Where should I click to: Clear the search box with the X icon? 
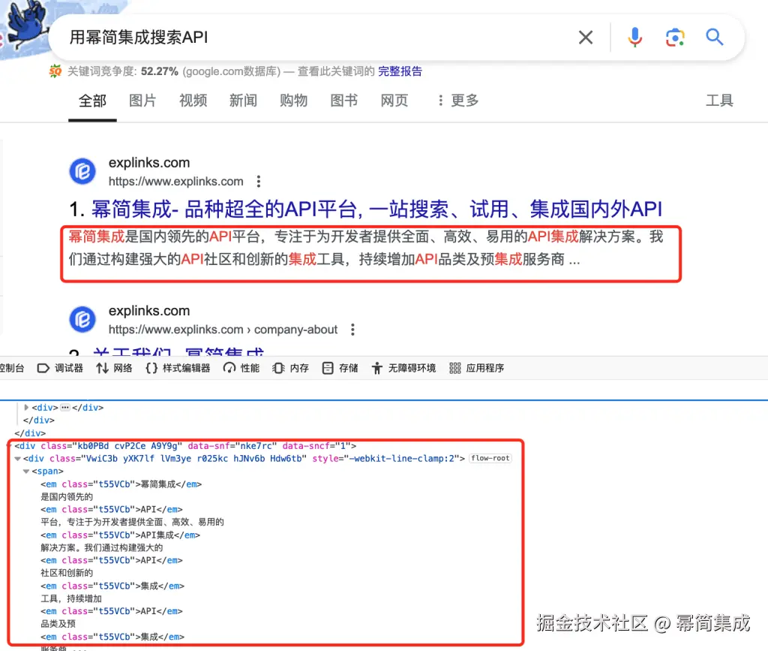pyautogui.click(x=585, y=38)
